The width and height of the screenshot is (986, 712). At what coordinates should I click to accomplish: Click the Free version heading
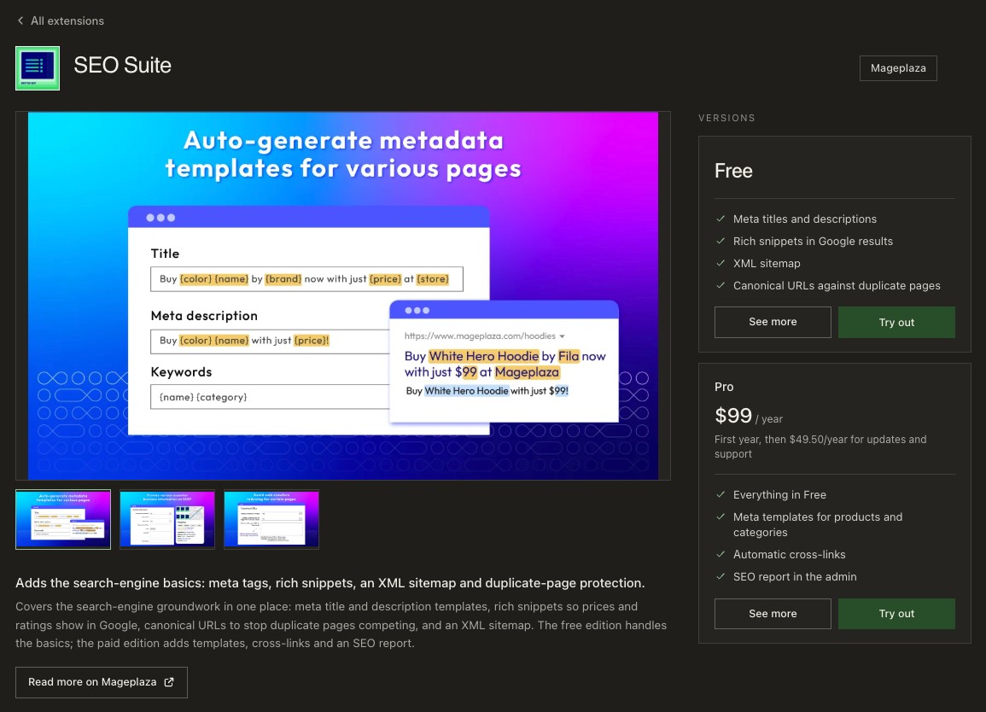[x=733, y=171]
